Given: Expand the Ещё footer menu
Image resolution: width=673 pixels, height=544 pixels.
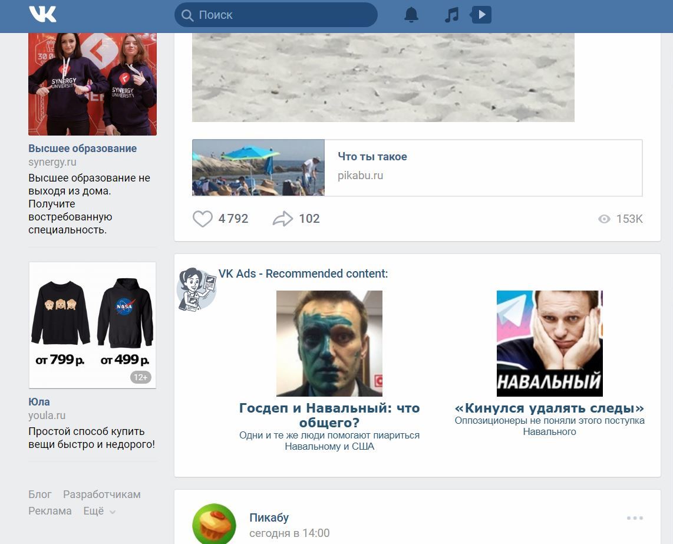Looking at the screenshot, I should coord(98,512).
